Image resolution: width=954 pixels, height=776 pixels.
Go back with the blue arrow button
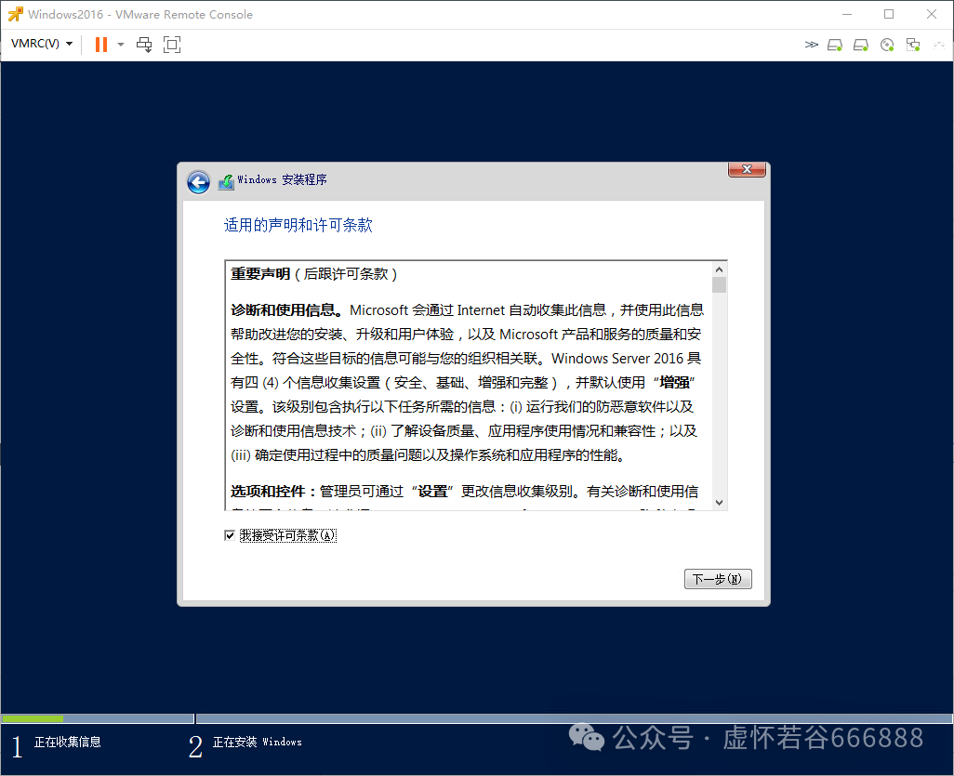click(x=198, y=182)
